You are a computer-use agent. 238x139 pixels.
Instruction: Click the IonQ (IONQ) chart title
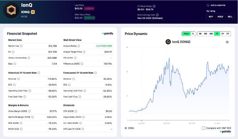pyautogui.click(x=181, y=42)
